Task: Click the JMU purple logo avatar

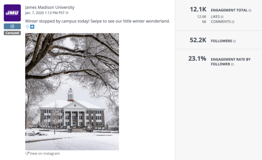Action: click(x=12, y=13)
